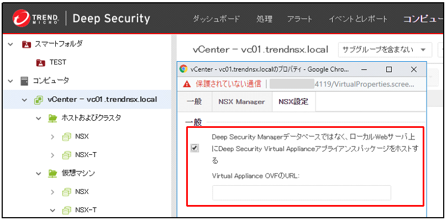Click the address bar URL text
Screen dimensions: 447x221
pyautogui.click(x=364, y=84)
